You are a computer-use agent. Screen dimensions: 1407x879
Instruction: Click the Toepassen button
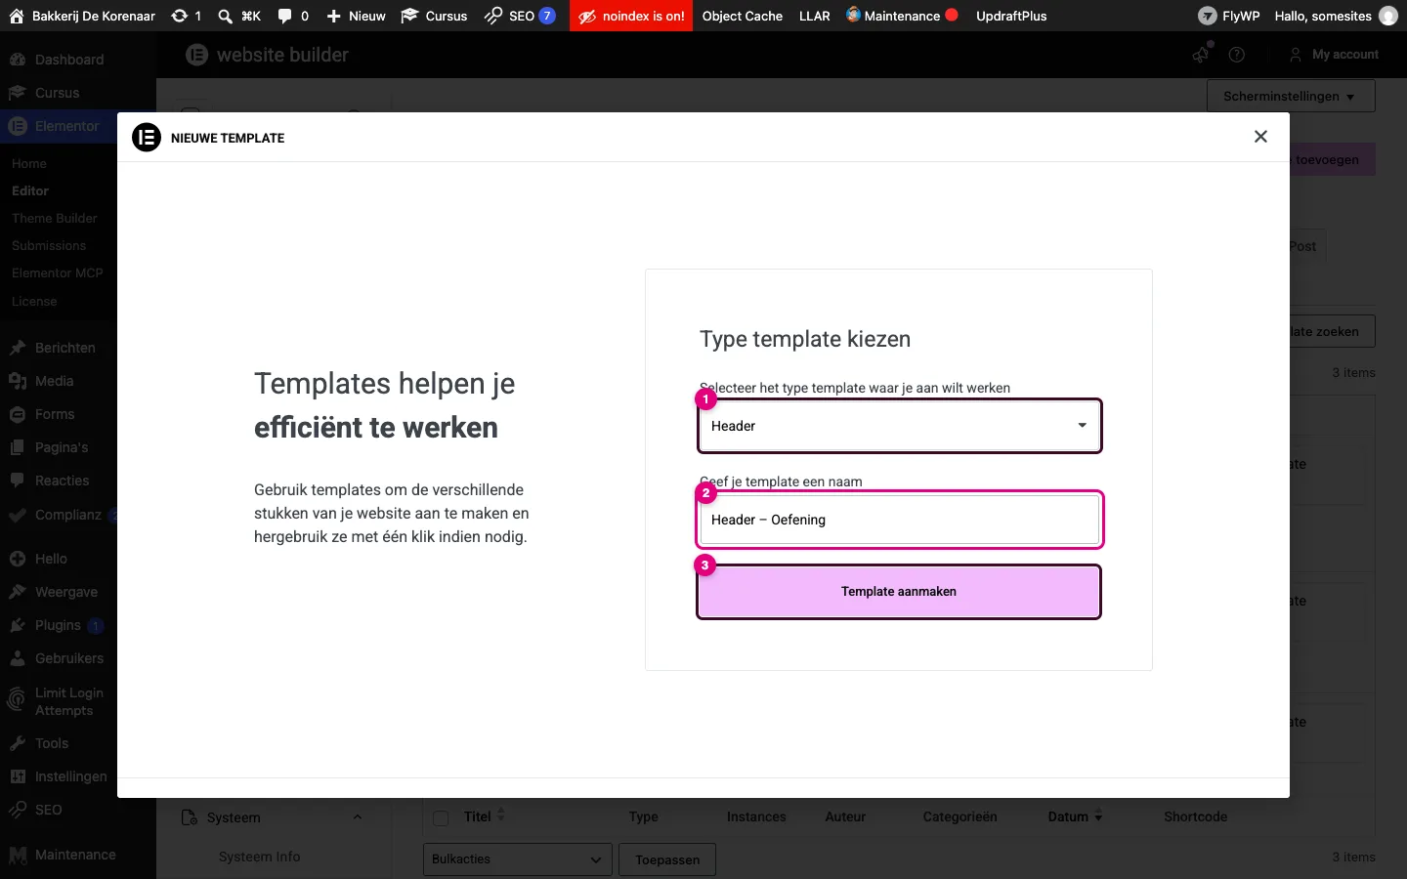[667, 859]
